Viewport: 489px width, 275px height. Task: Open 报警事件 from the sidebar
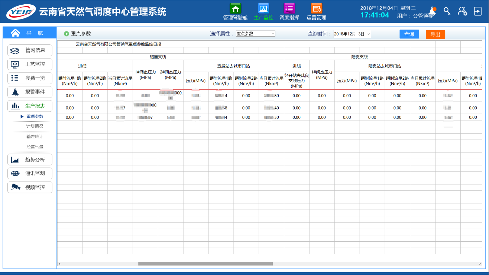click(30, 92)
